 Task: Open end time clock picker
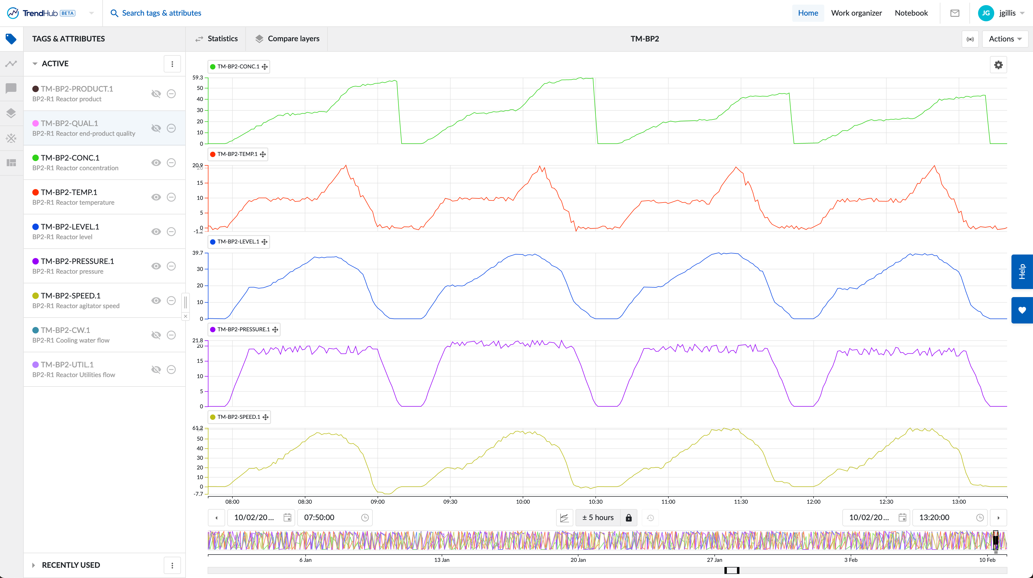tap(980, 518)
